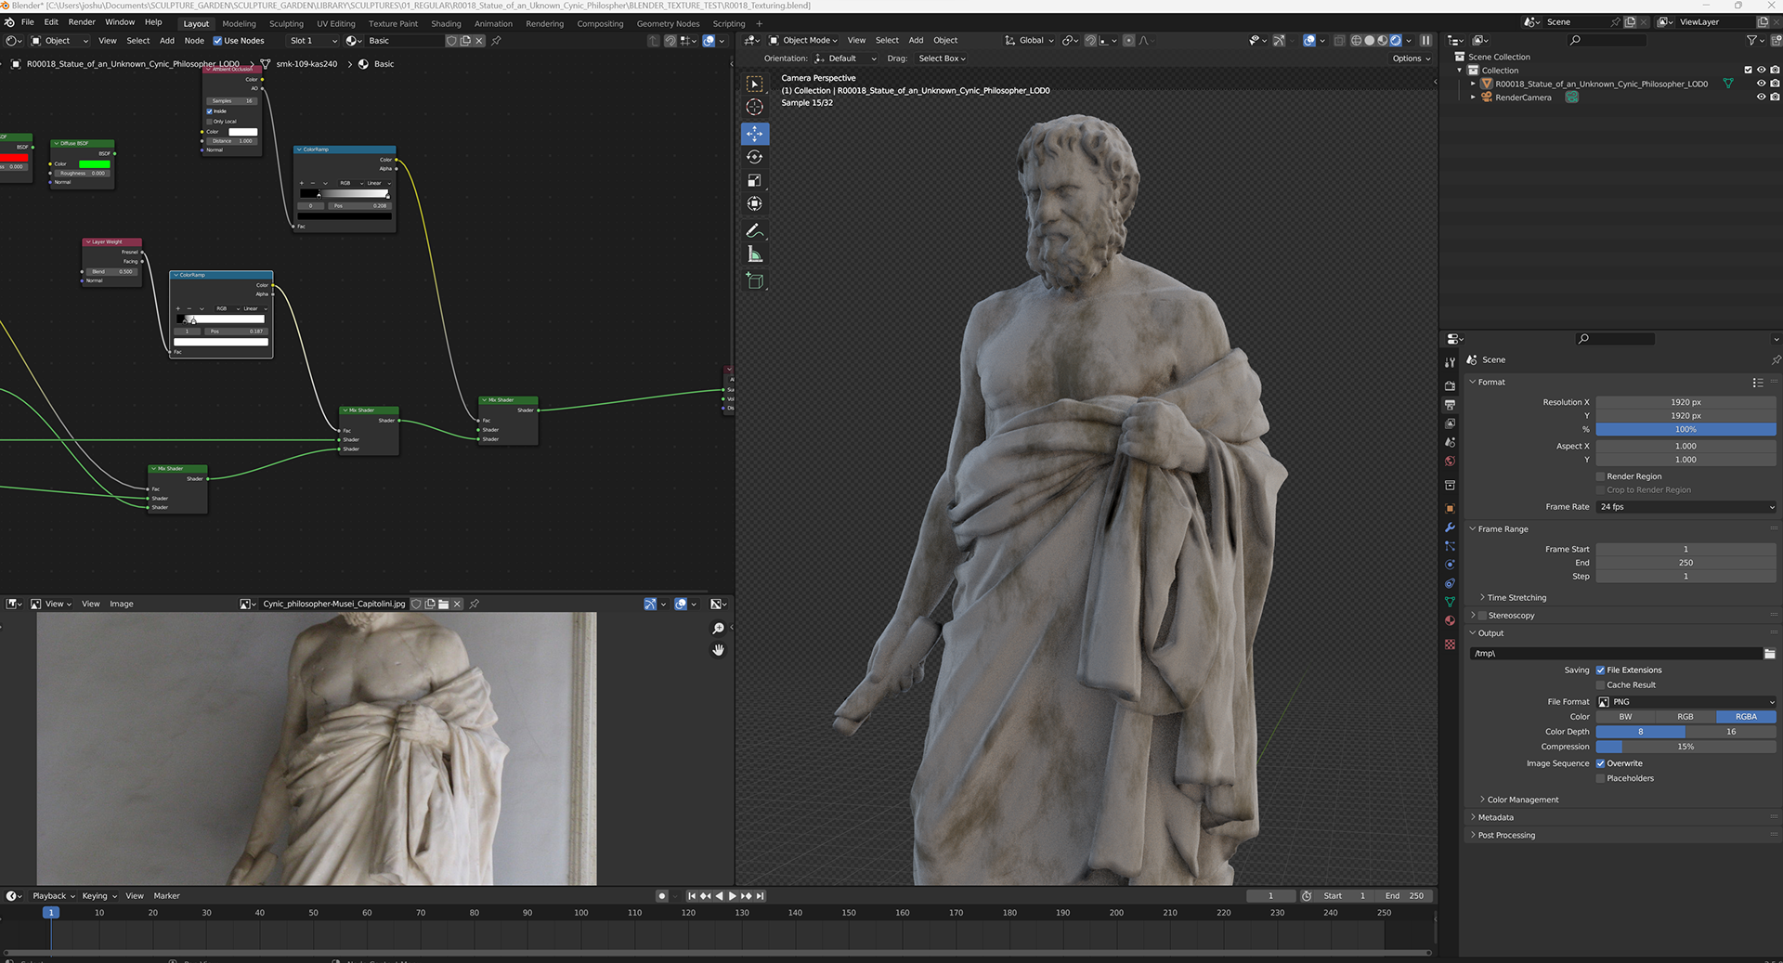Hide the Statue LOD0 object's eye icon

click(1761, 84)
